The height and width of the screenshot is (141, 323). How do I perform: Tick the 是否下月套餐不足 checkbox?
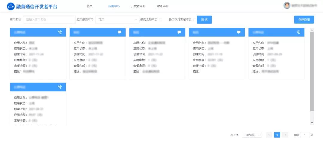pos(195,20)
